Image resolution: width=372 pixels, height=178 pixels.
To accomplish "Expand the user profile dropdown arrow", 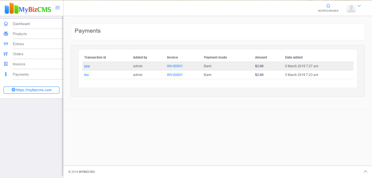I will (359, 6).
